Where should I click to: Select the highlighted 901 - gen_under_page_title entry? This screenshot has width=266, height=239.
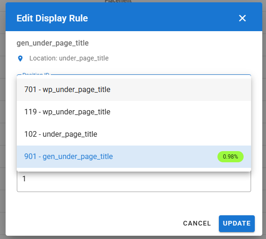pos(134,157)
